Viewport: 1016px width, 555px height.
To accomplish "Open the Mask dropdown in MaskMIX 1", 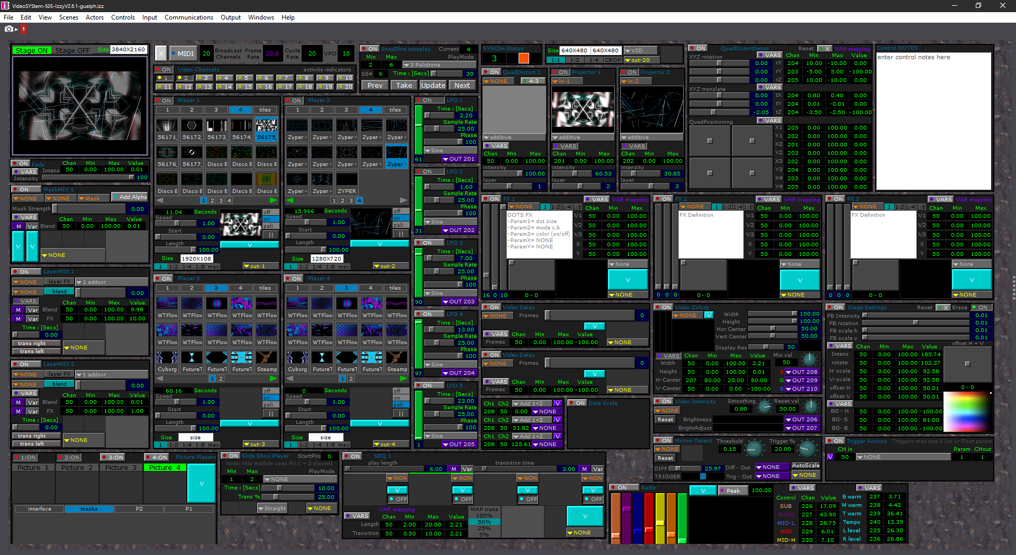I will coord(93,198).
